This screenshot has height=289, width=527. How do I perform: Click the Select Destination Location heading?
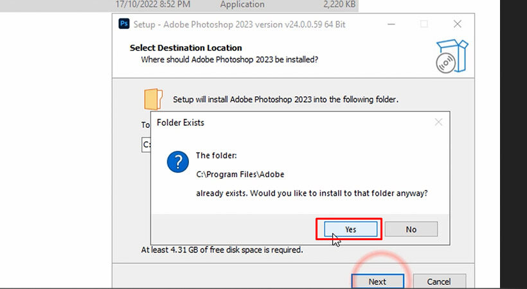pyautogui.click(x=186, y=48)
